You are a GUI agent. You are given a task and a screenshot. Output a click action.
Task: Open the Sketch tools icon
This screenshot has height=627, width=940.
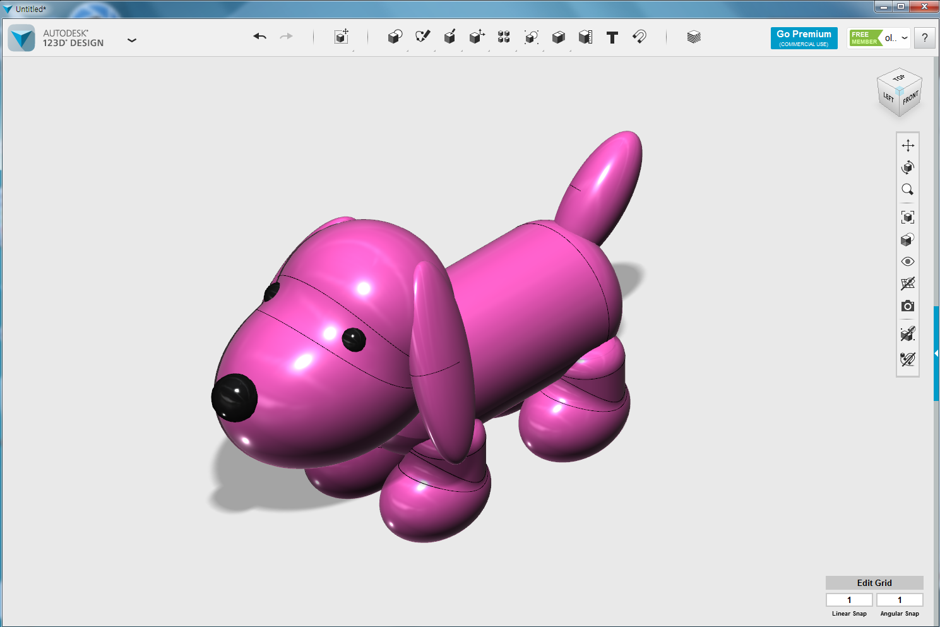tap(422, 37)
